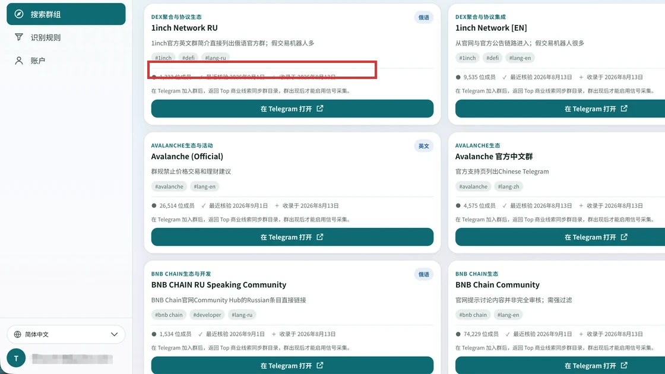Select #lang-en tag on BNB Chain Community
Image resolution: width=665 pixels, height=374 pixels.
coord(508,315)
